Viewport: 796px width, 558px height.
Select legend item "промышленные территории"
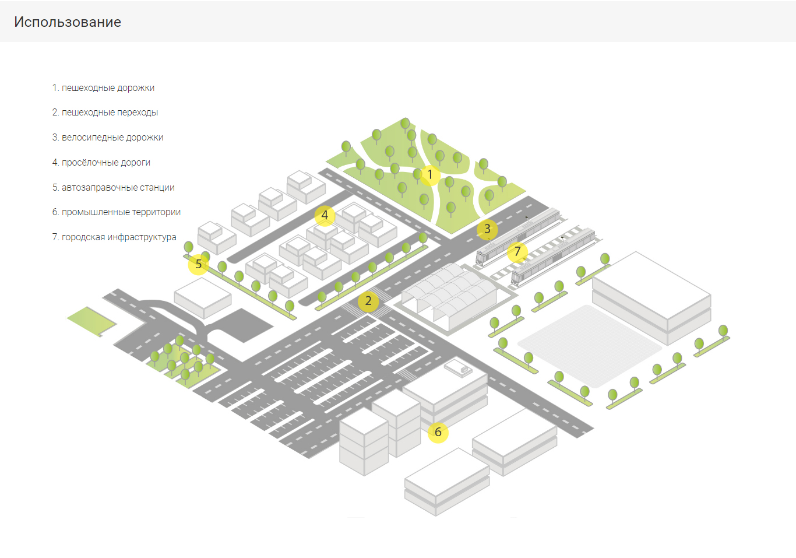point(116,212)
